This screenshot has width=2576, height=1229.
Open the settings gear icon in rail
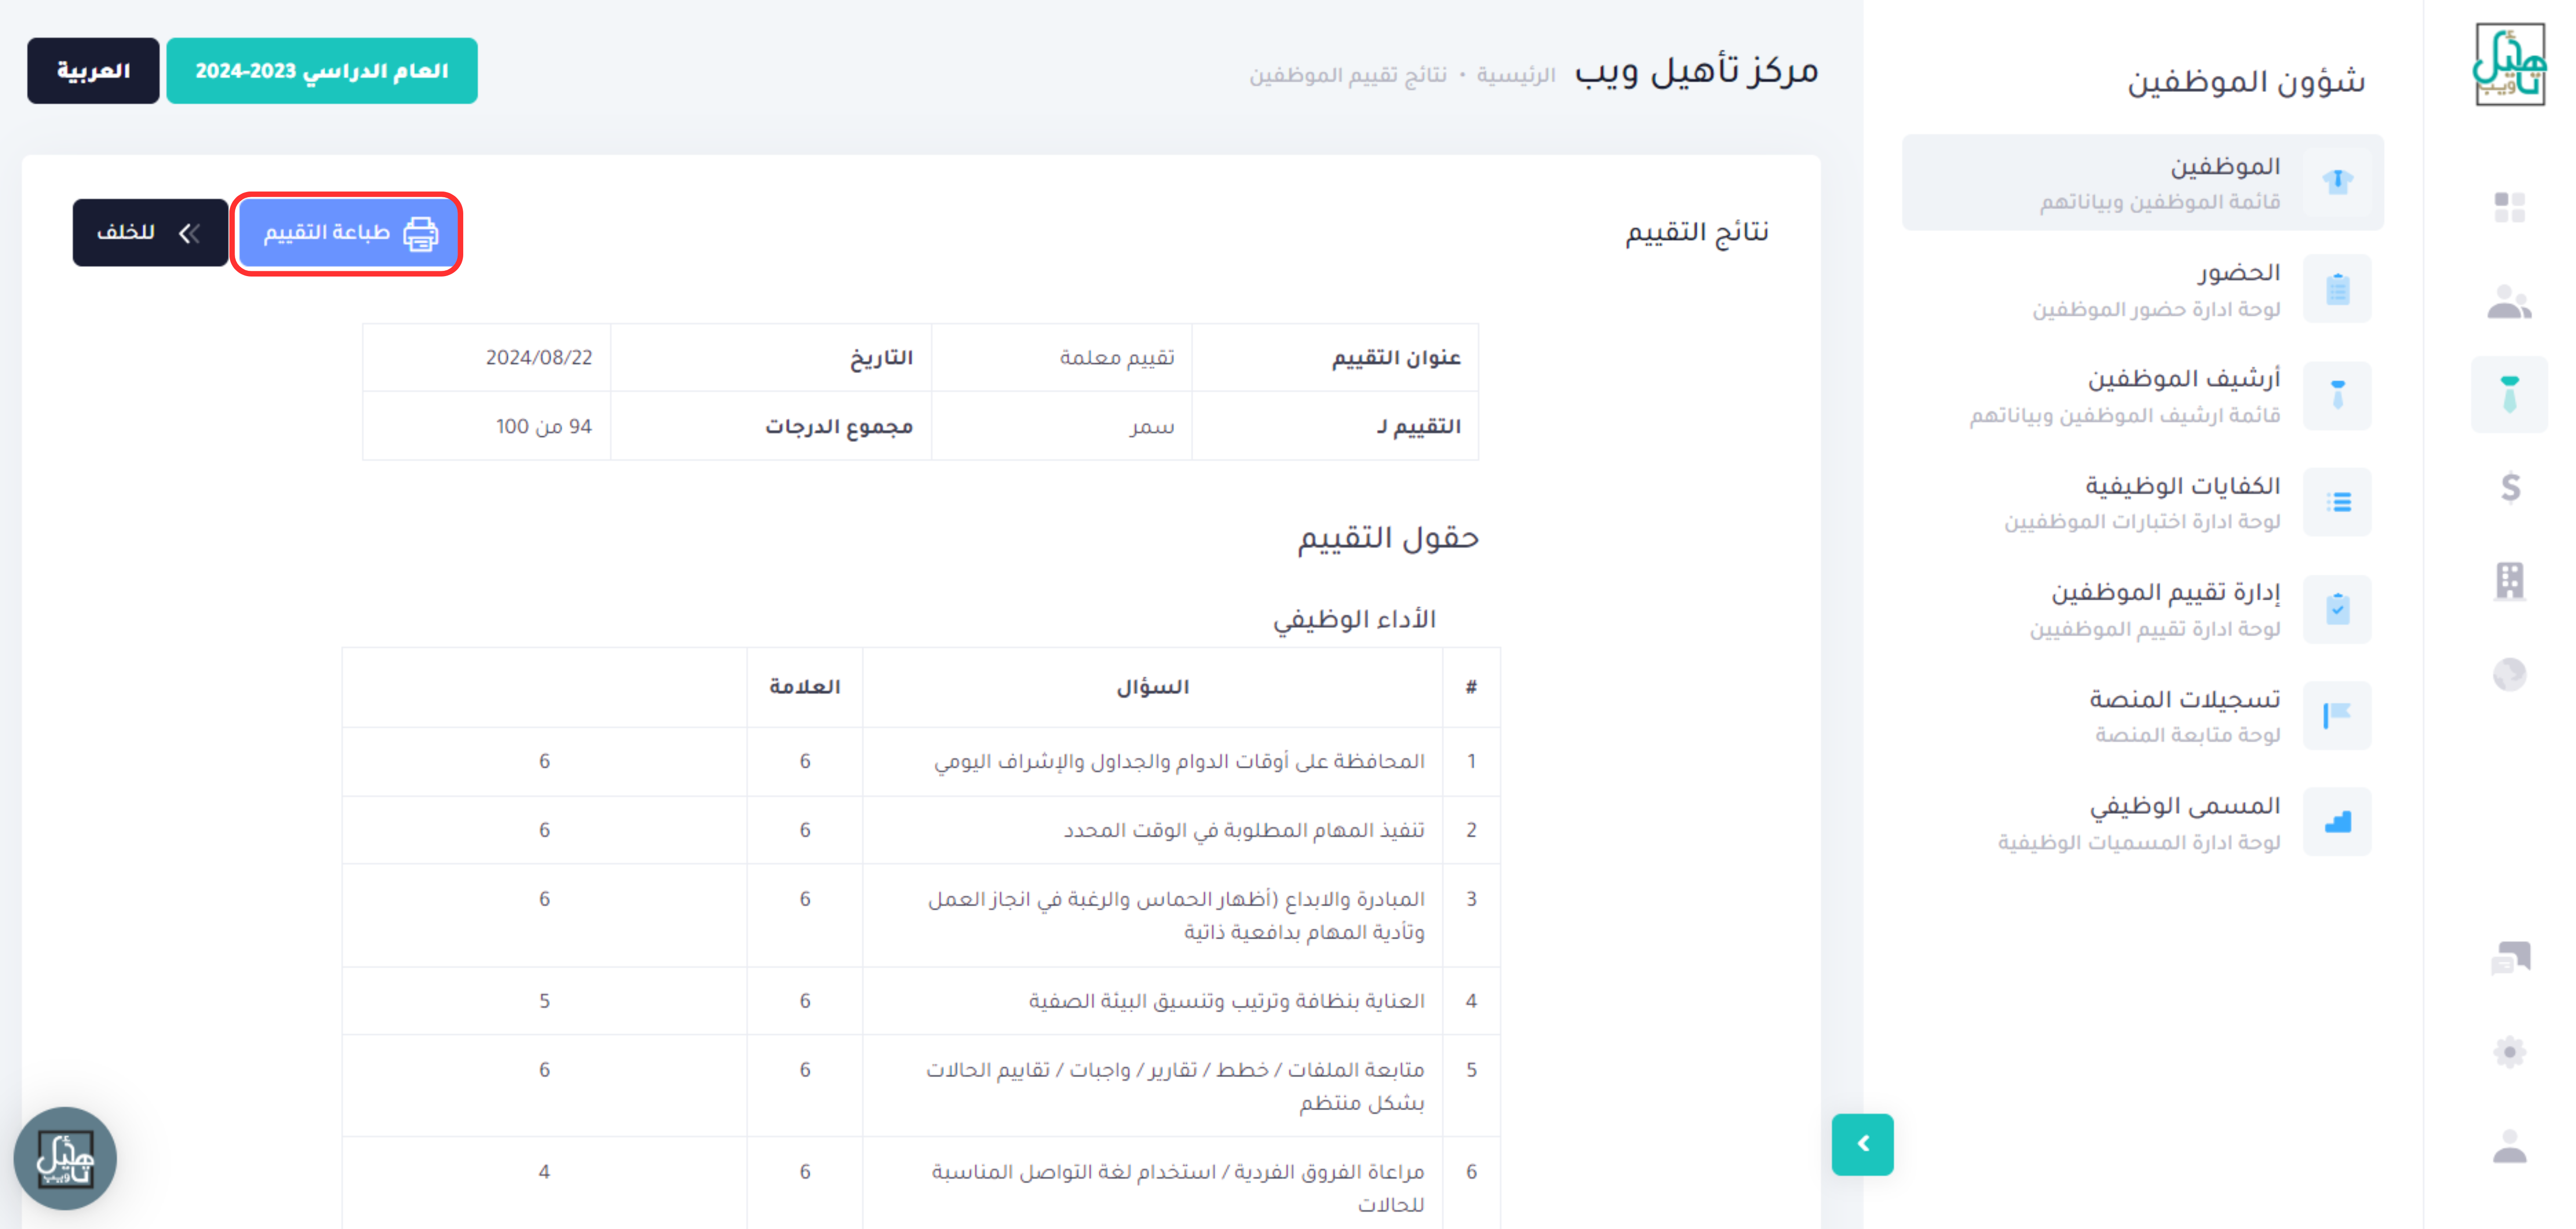click(x=2509, y=1052)
